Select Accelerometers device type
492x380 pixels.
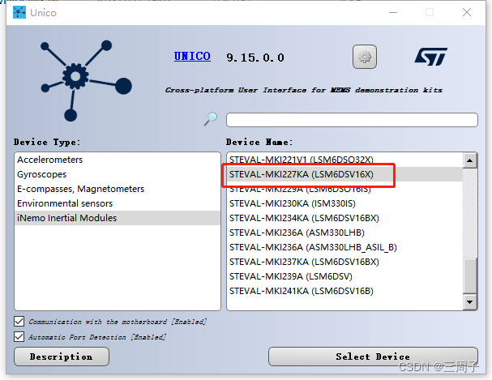pos(117,160)
